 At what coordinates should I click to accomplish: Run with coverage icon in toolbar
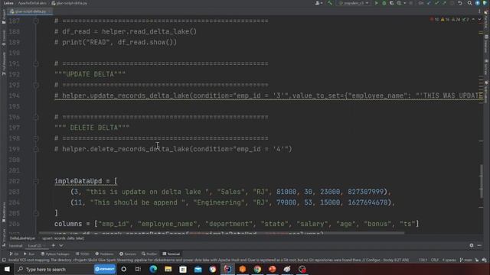pyautogui.click(x=391, y=3)
